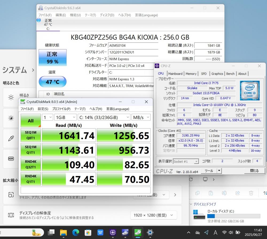Click the Share icon in Explorer's toolbar
267x239 pixels.
(238, 193)
